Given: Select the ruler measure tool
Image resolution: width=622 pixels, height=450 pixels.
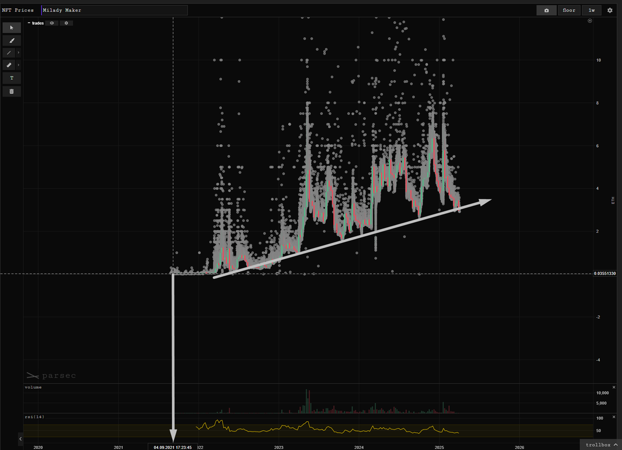Looking at the screenshot, I should point(9,65).
